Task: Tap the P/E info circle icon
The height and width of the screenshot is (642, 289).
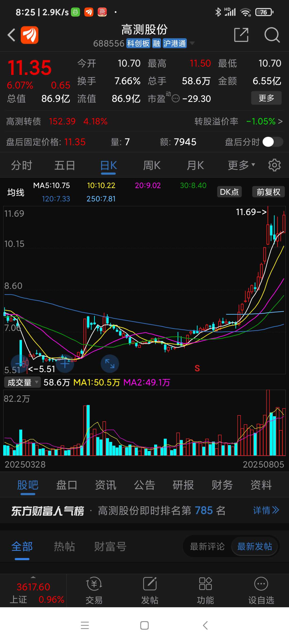Action: 176,99
